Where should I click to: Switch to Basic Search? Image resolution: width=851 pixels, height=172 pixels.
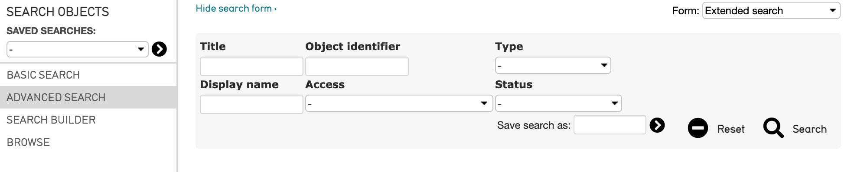point(43,75)
